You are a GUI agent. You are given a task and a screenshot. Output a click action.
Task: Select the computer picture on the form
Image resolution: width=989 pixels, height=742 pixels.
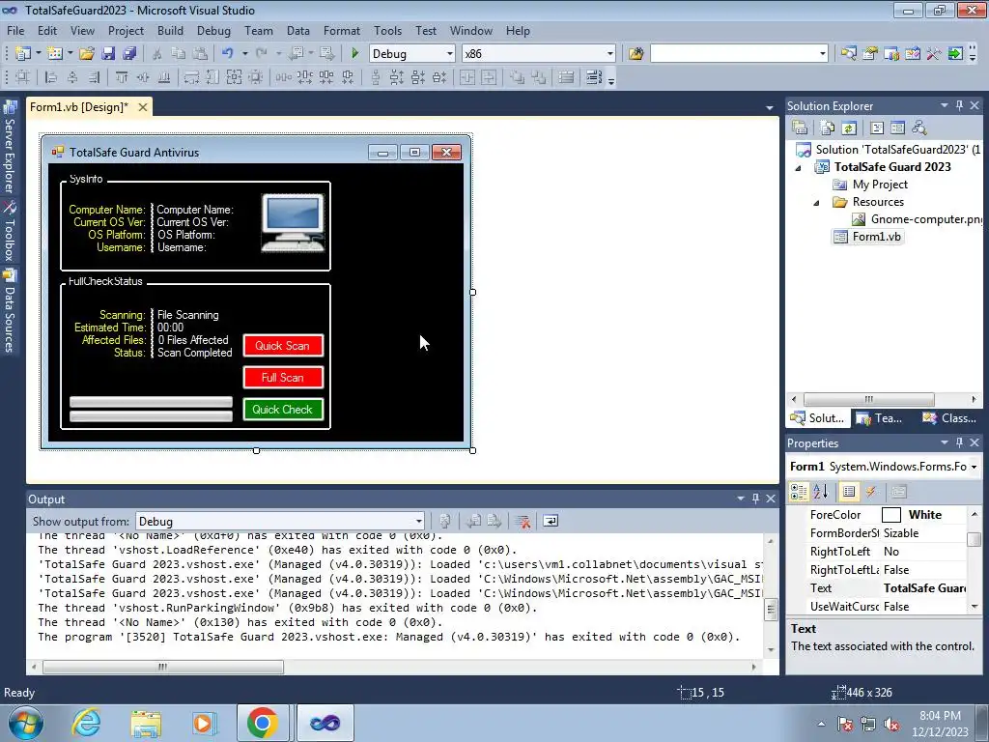coord(293,222)
